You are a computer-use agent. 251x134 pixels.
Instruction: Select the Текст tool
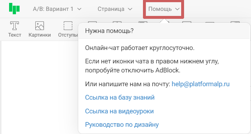(x=15, y=29)
